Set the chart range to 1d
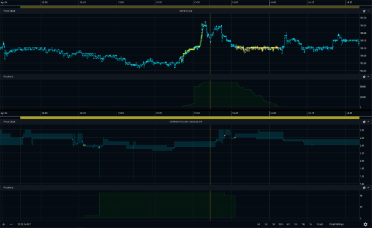372x228 pixels. pos(274,224)
